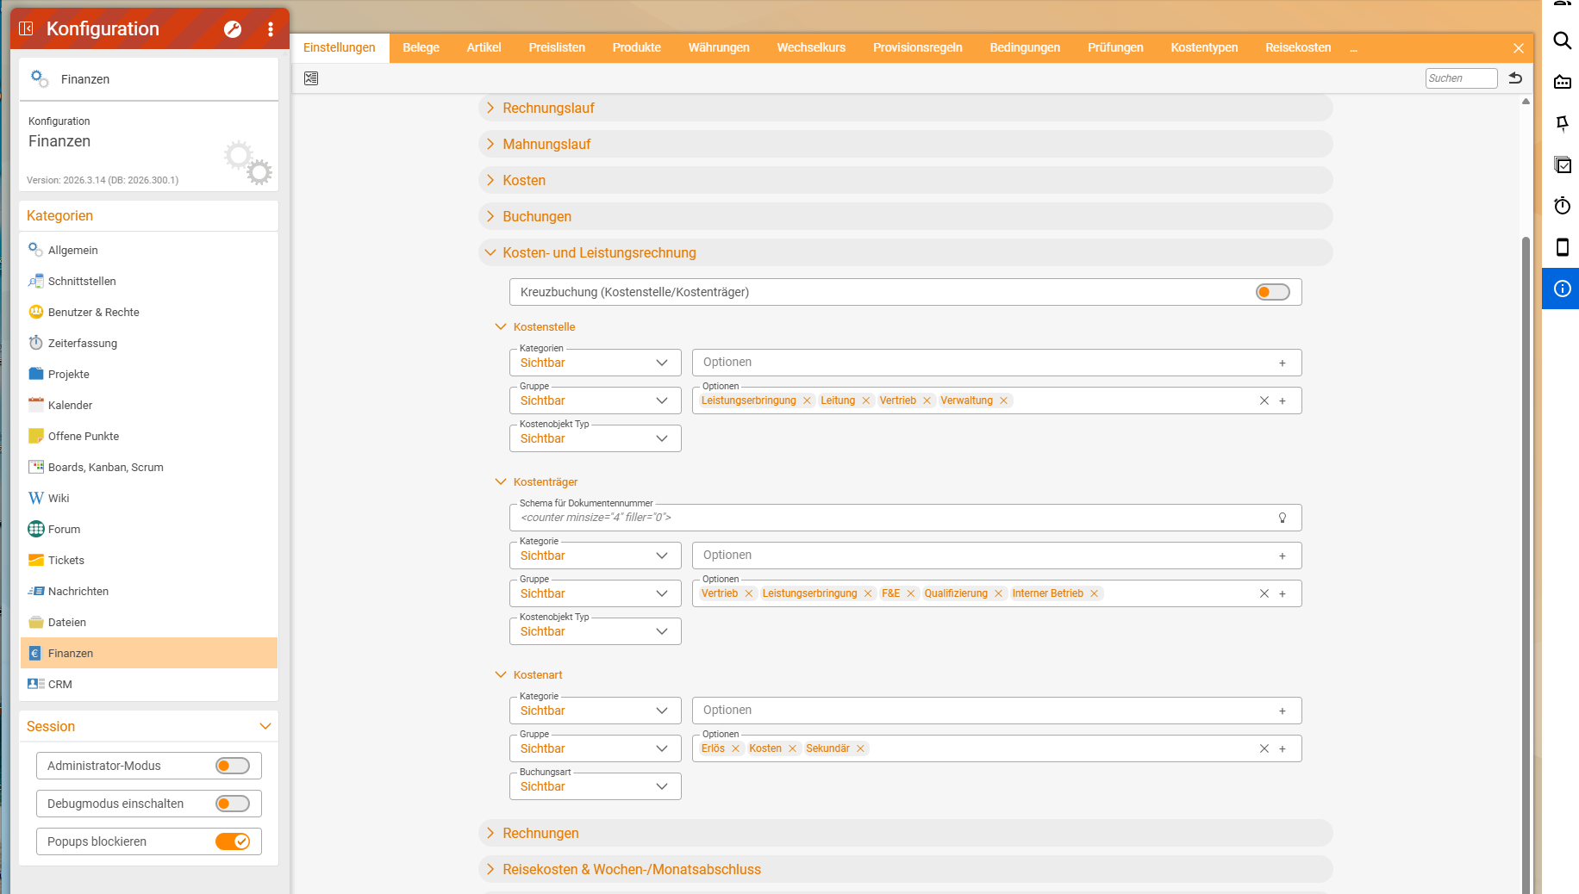Click the undo reset arrow next to search

click(x=1515, y=78)
